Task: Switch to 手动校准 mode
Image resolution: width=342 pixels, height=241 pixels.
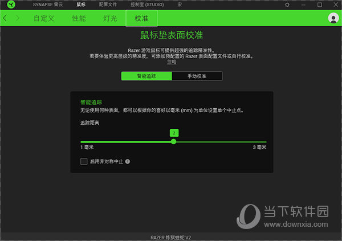Action: pos(197,76)
